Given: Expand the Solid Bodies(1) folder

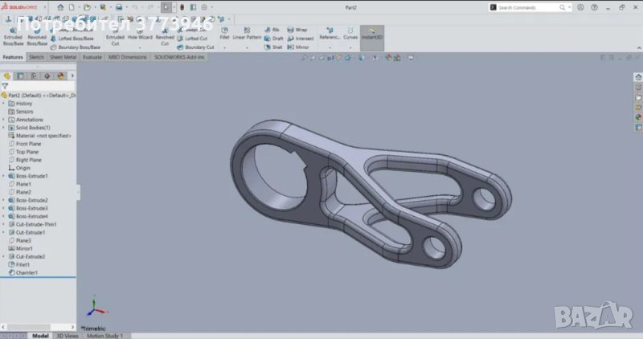Looking at the screenshot, I should click(3, 128).
